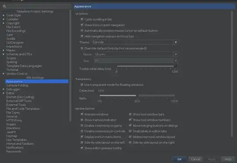Viewport: 237px width, 163px height.
Task: Open File Encodings settings
Action: coord(16,31)
